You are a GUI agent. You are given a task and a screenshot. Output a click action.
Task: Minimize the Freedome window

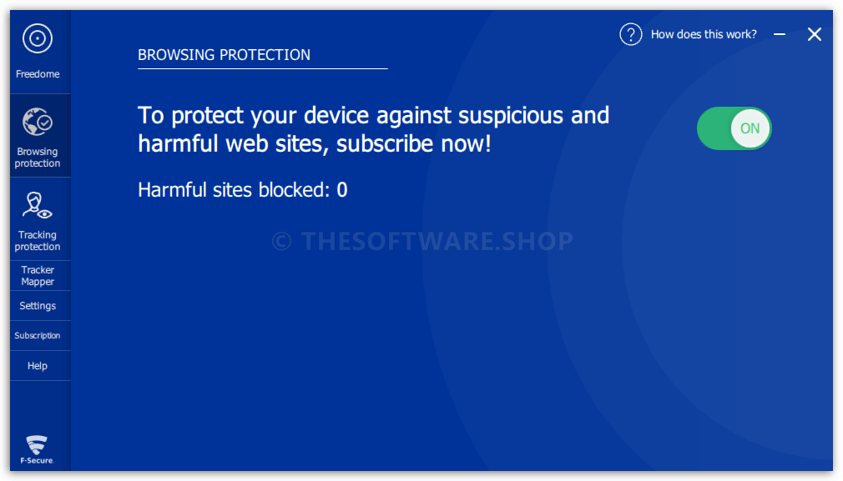point(780,34)
